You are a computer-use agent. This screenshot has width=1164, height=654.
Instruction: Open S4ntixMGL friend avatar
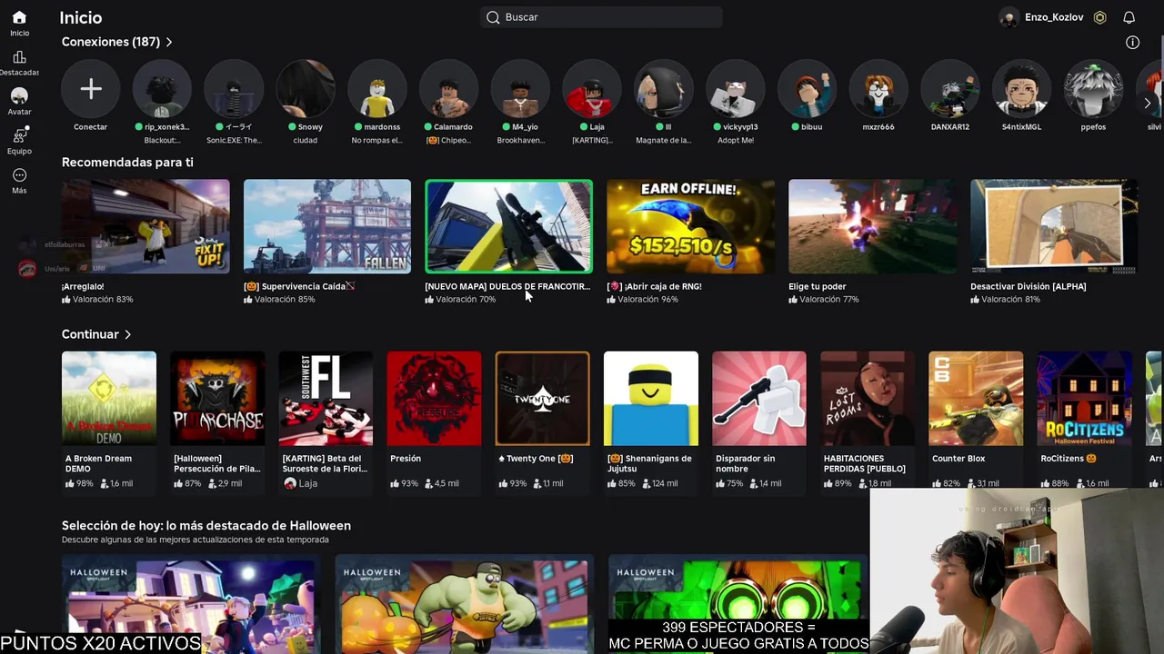[x=1021, y=89]
